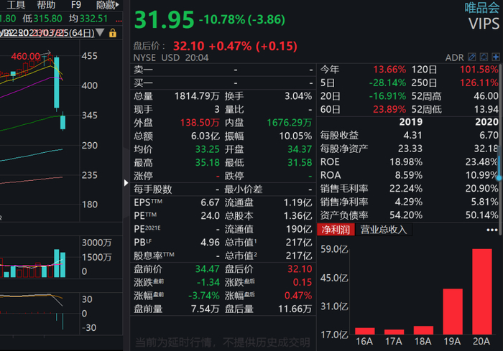Click the 隐藏 button to hide panel

pyautogui.click(x=106, y=5)
